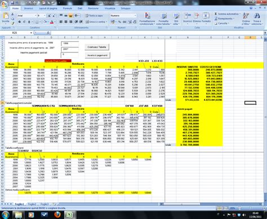Increase indent icon
Screen dimensions: 267x219
[x=81, y=22]
